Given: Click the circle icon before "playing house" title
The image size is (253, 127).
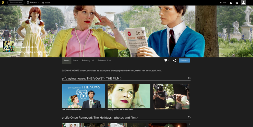Looking at the screenshot, I should point(63,79).
